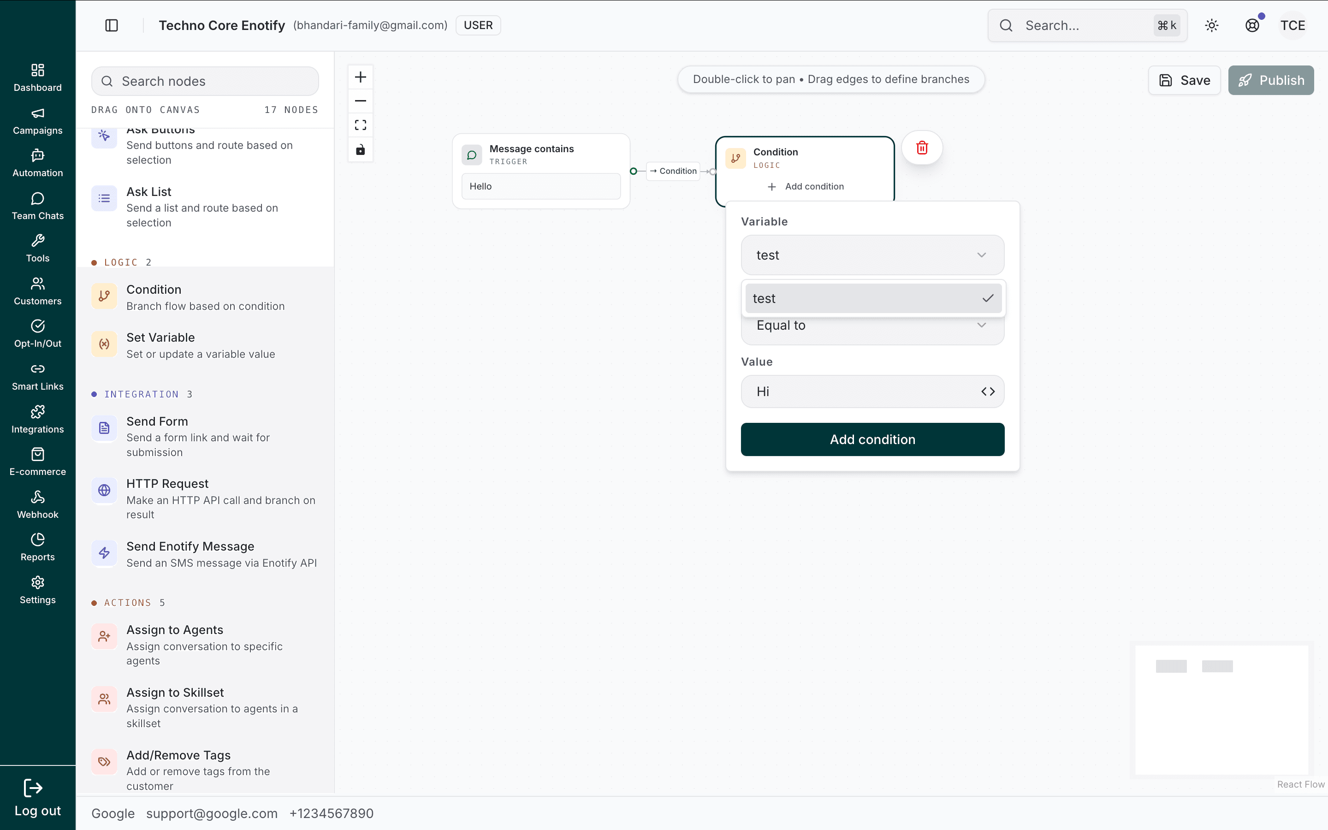Click the support@google.com footer text

click(212, 813)
